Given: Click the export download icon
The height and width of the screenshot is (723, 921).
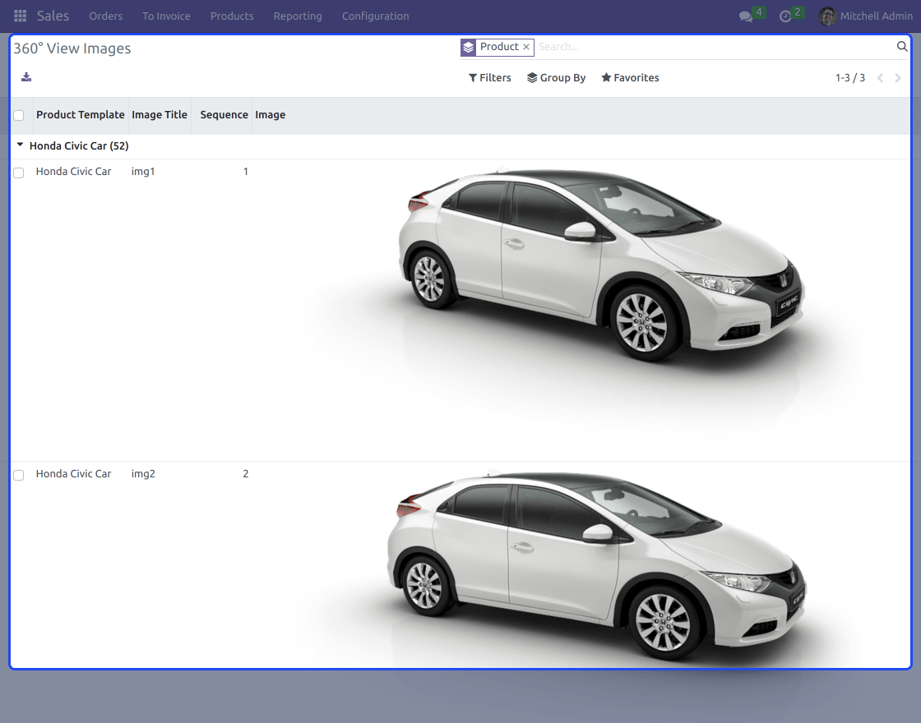Looking at the screenshot, I should pos(26,77).
